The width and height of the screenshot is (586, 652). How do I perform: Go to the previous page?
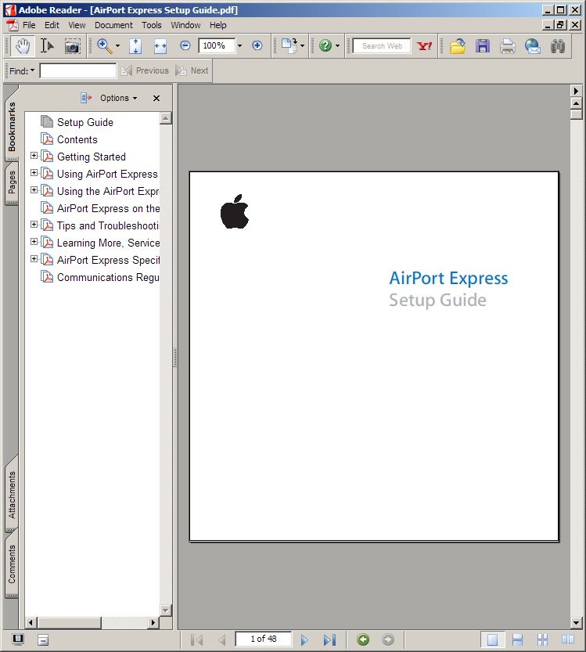tap(222, 639)
